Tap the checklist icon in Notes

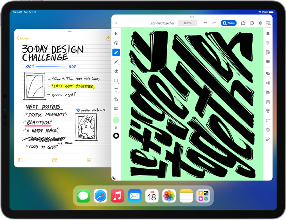click(x=20, y=160)
